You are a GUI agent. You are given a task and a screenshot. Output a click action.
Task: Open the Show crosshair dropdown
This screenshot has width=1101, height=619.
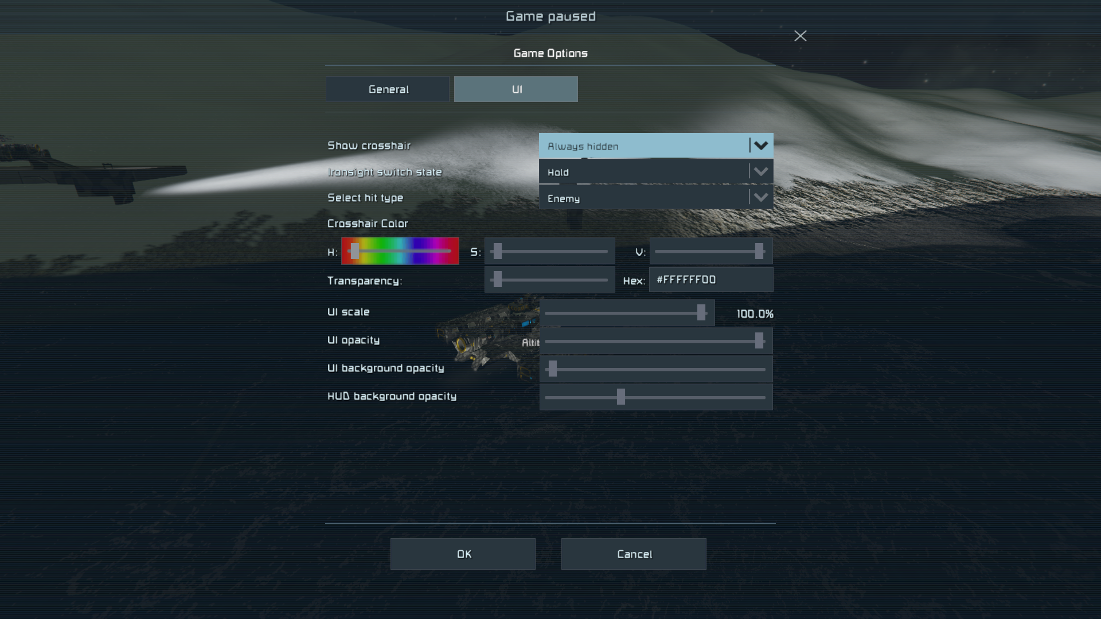[642, 146]
